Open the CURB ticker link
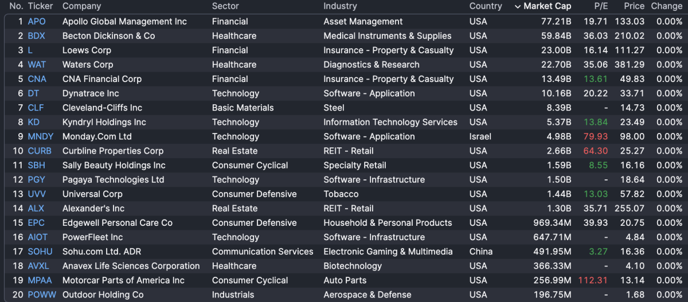 tap(40, 151)
